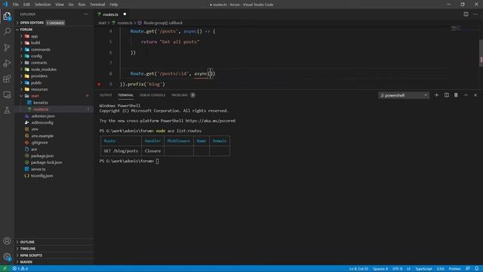Create a new terminal with plus icon
This screenshot has height=272, width=483.
tap(436, 95)
